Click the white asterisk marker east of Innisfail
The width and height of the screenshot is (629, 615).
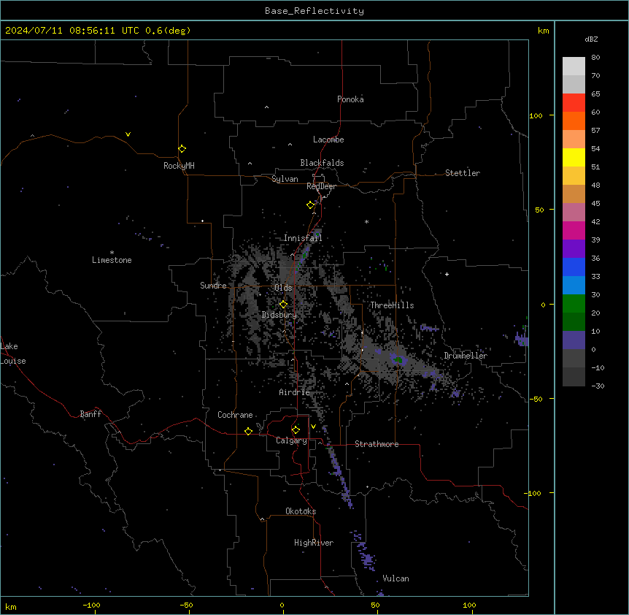tap(366, 221)
